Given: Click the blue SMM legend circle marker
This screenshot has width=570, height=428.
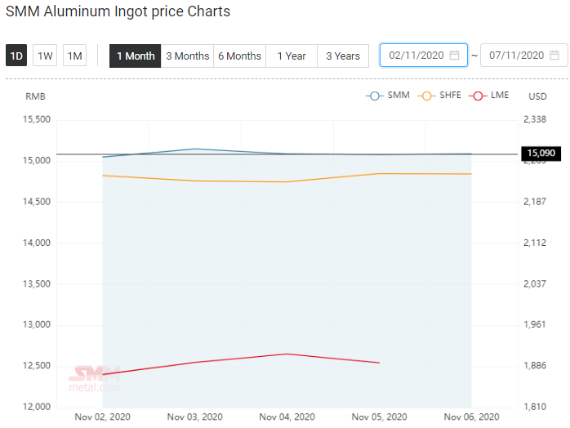Looking at the screenshot, I should pos(375,96).
